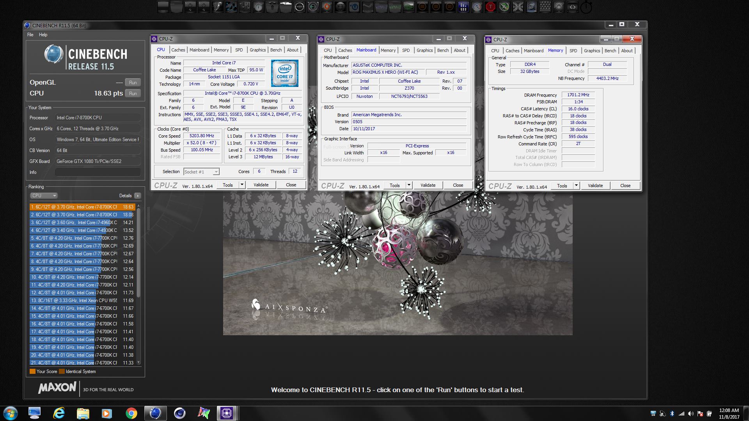This screenshot has height=421, width=749.
Task: Open the gear settings icon in the dock
Action: pyautogui.click(x=559, y=7)
